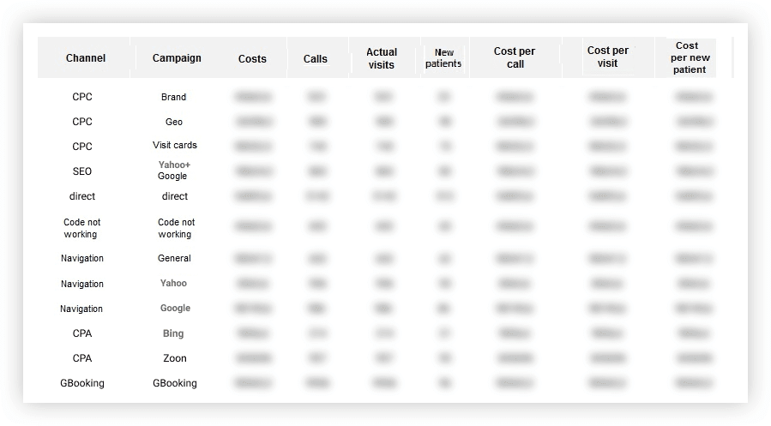The width and height of the screenshot is (771, 426).
Task: Open the Google navigation campaign link
Action: coord(175,308)
